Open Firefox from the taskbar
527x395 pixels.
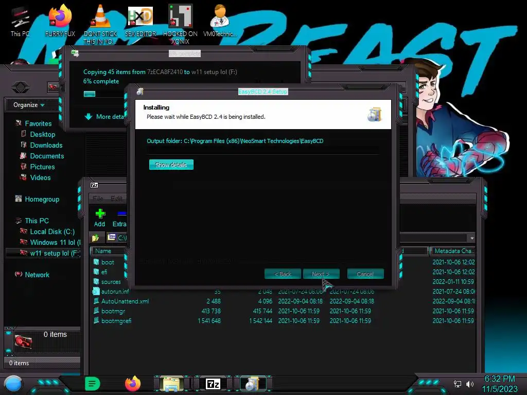(133, 384)
